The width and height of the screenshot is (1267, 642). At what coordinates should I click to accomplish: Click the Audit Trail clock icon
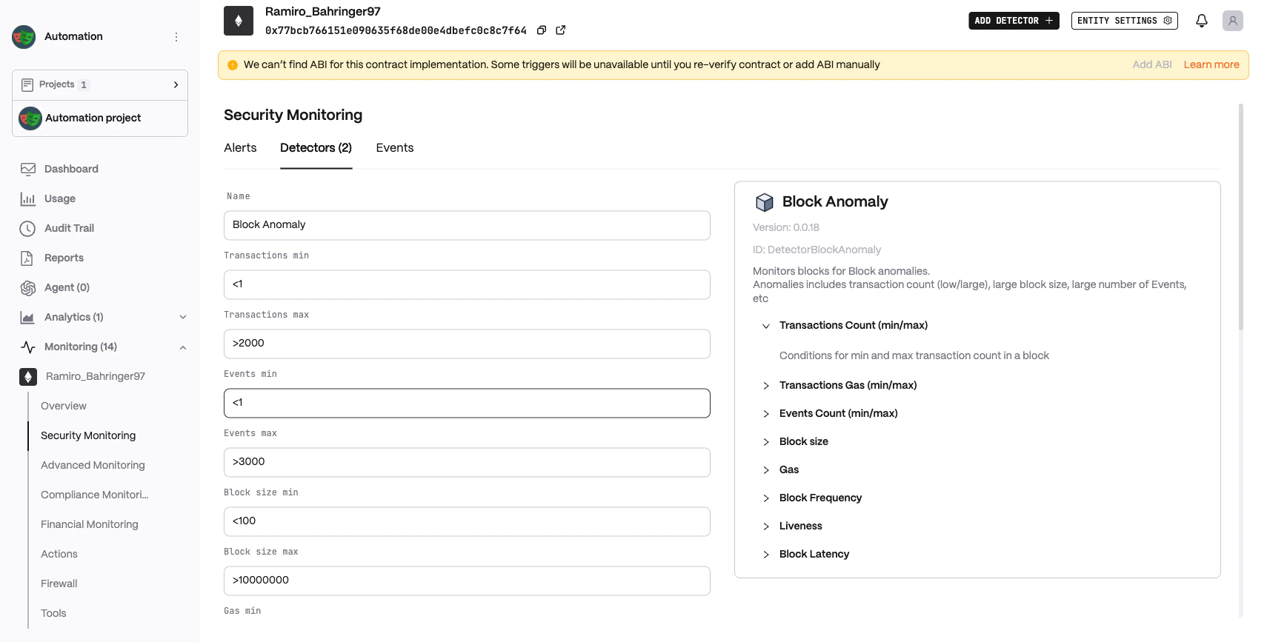click(x=27, y=228)
